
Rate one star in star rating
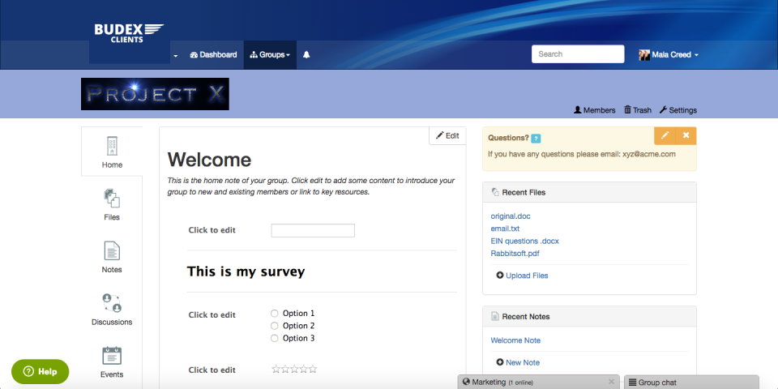(276, 370)
